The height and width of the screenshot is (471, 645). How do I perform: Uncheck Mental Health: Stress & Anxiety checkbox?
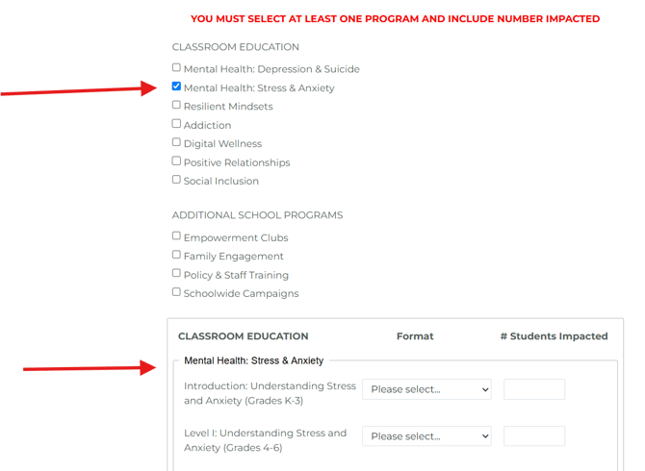click(176, 87)
